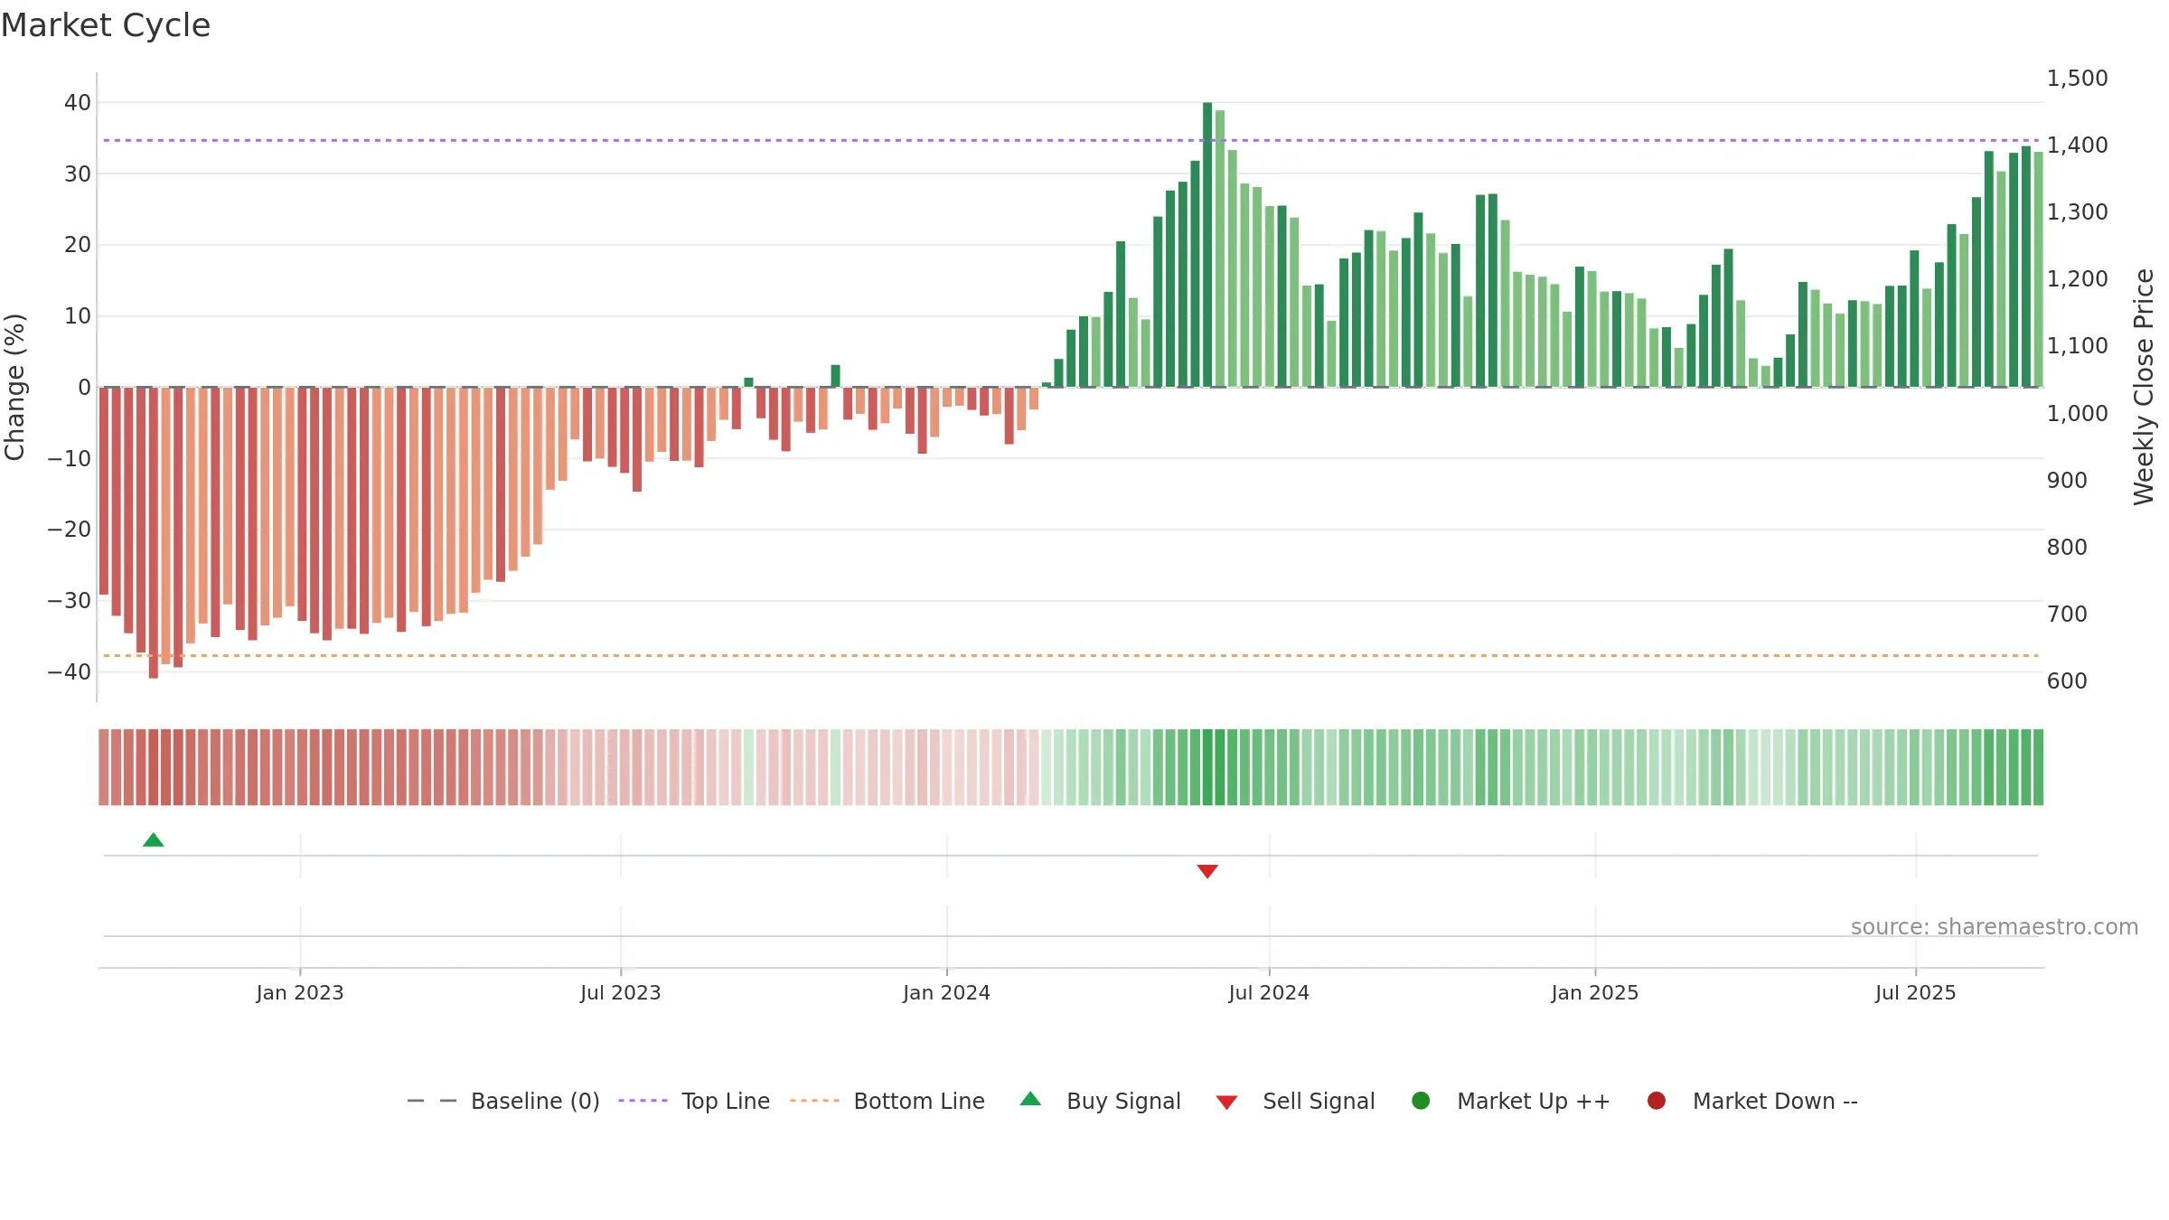The width and height of the screenshot is (2169, 1220).
Task: Click the Jul 2023 axis label
Action: coord(621,993)
